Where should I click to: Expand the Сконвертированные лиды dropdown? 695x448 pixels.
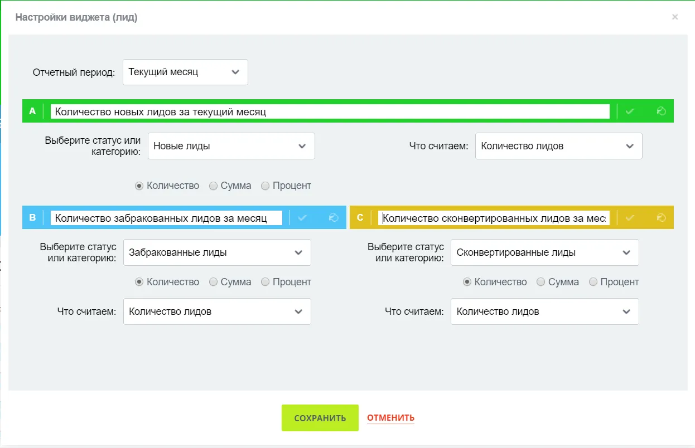tap(544, 252)
